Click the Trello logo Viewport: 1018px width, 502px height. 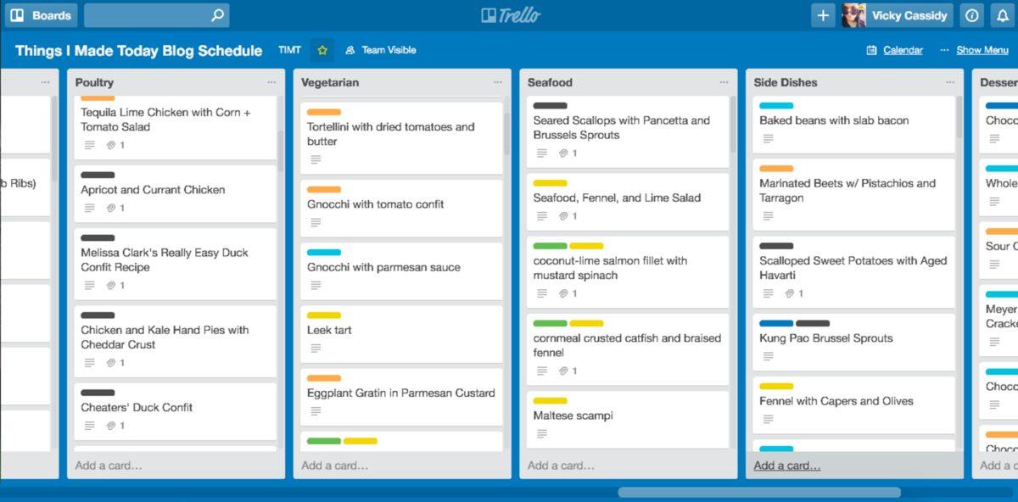tap(509, 14)
